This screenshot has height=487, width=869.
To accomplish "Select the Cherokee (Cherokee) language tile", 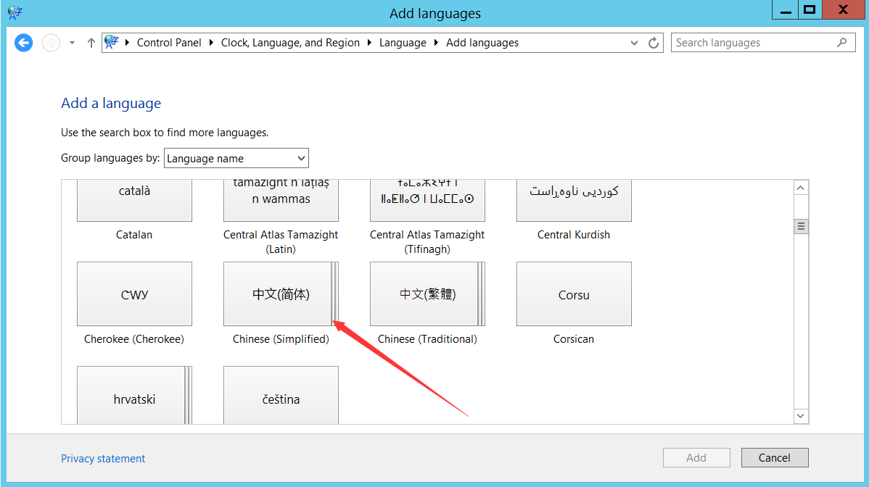I will click(x=133, y=294).
